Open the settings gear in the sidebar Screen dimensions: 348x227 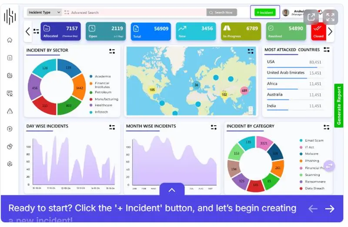10,164
